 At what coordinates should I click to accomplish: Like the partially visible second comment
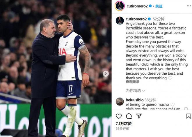[x=186, y=109]
